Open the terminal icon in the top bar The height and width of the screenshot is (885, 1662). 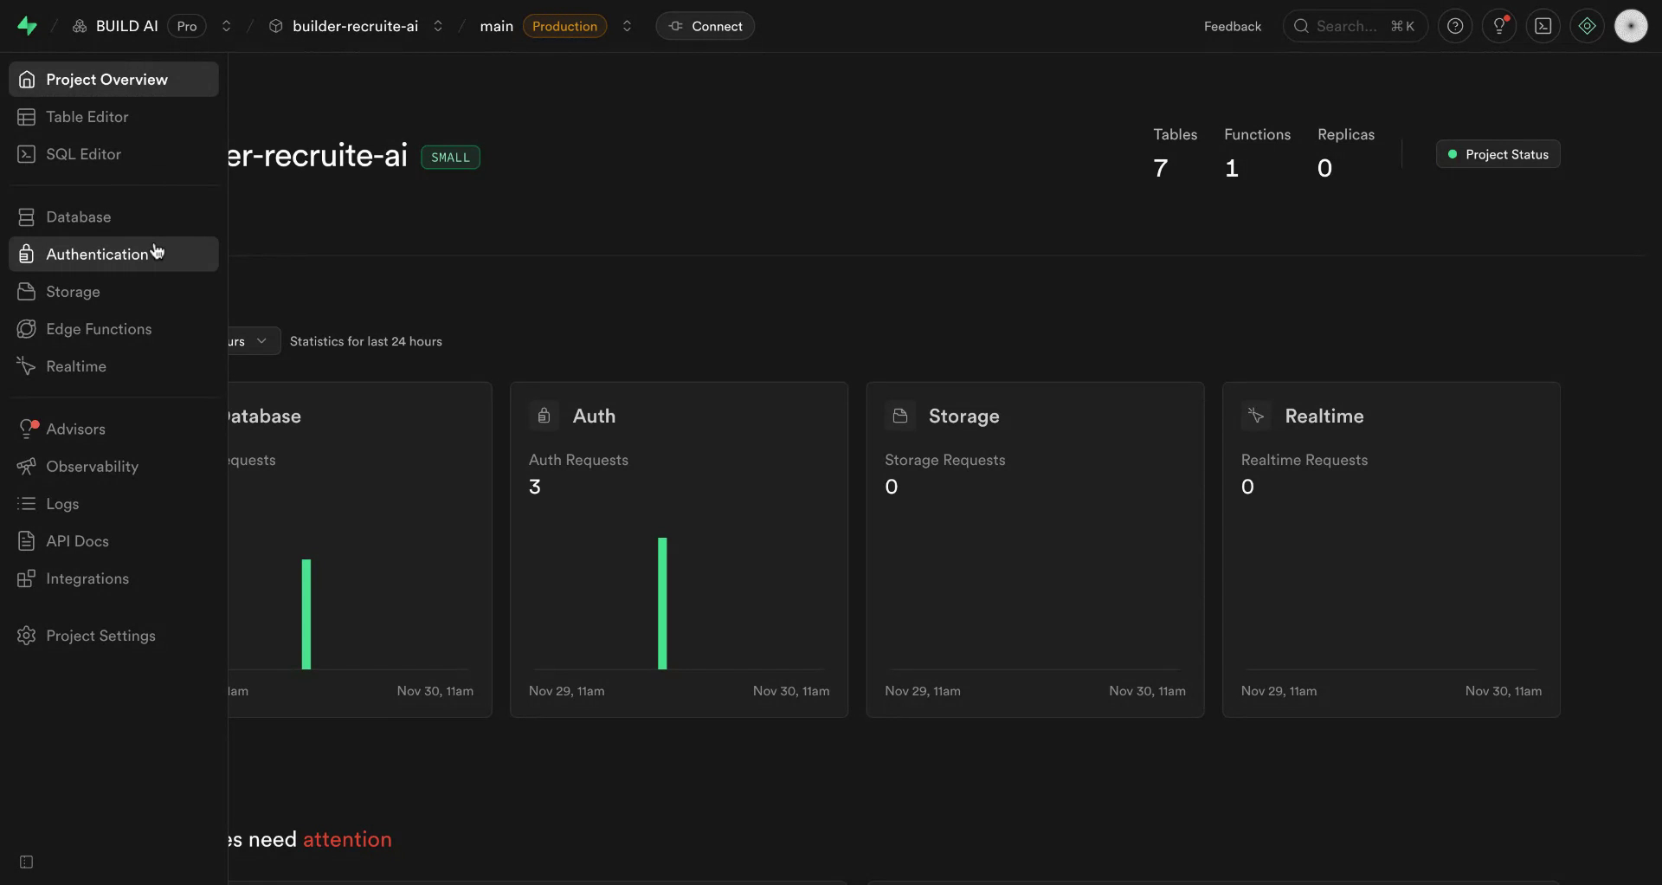pyautogui.click(x=1544, y=26)
